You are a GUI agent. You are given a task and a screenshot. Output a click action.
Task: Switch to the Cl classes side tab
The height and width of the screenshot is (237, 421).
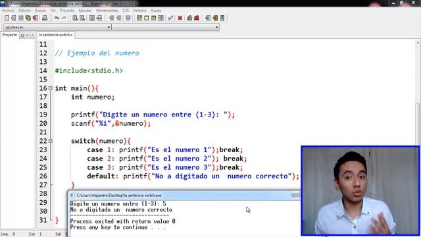[22, 35]
